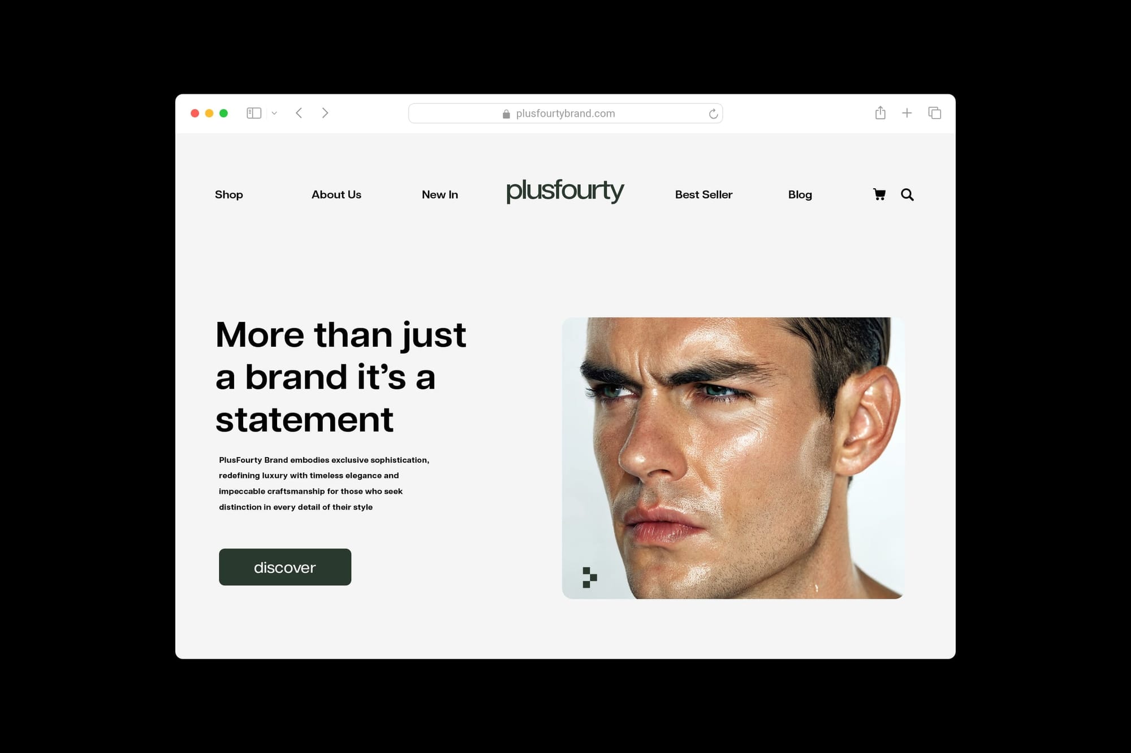Open the Shop menu item
The height and width of the screenshot is (753, 1131).
(x=229, y=194)
